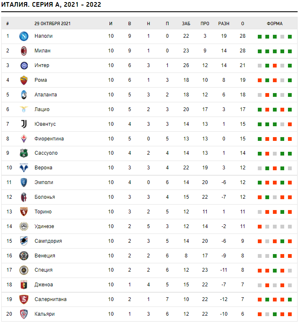The width and height of the screenshot is (298, 322).
Task: Click the Napoli club logo
Action: (x=23, y=36)
